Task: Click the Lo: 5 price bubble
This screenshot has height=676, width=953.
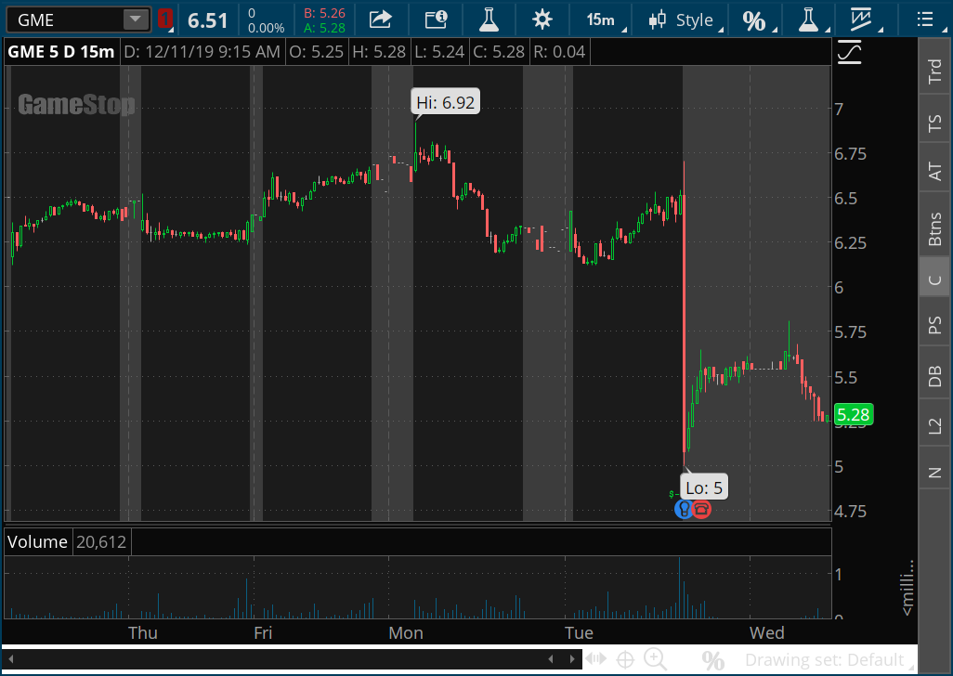Action: [x=704, y=487]
